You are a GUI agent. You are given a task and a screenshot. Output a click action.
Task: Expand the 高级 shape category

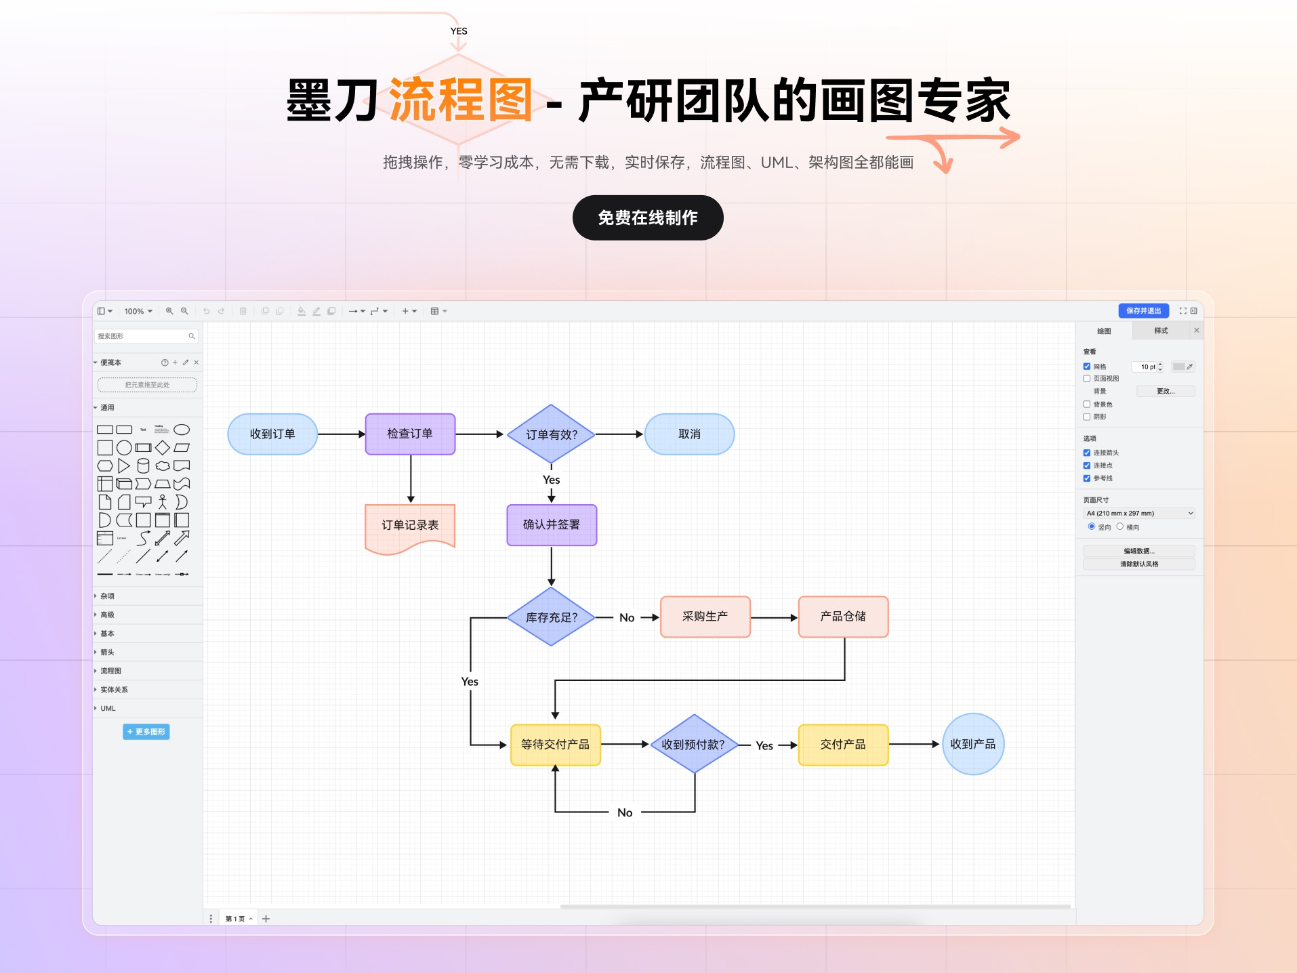pyautogui.click(x=147, y=615)
